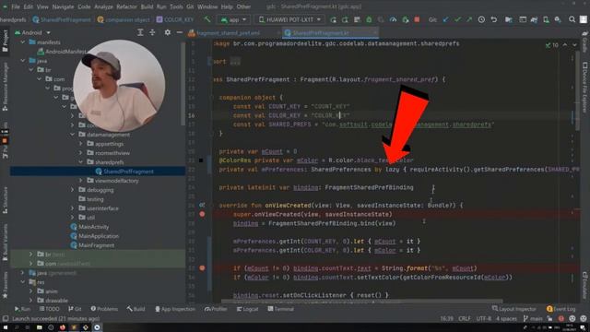The image size is (590, 332).
Task: Click Git Update Project blue arrow
Action: pyautogui.click(x=445, y=19)
